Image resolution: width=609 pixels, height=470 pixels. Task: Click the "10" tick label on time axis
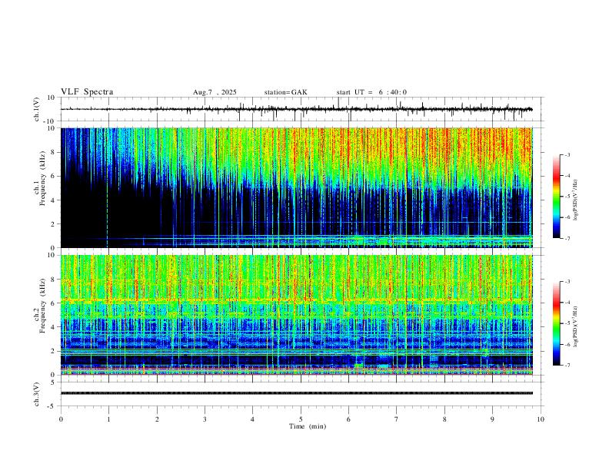click(x=541, y=419)
